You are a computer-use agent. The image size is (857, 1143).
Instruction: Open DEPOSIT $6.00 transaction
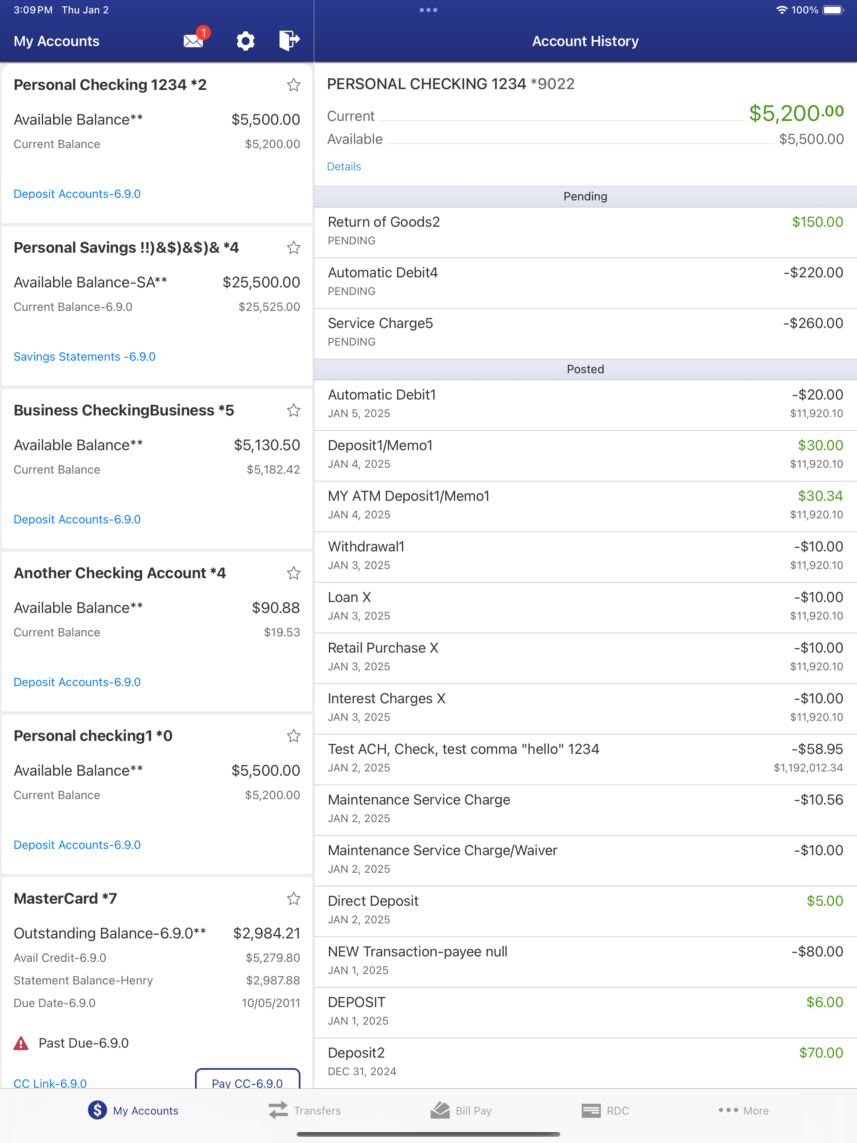[585, 1013]
